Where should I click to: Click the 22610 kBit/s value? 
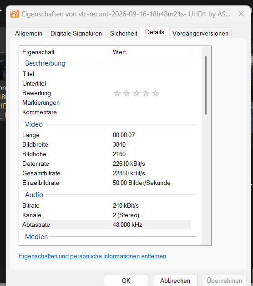129,163
